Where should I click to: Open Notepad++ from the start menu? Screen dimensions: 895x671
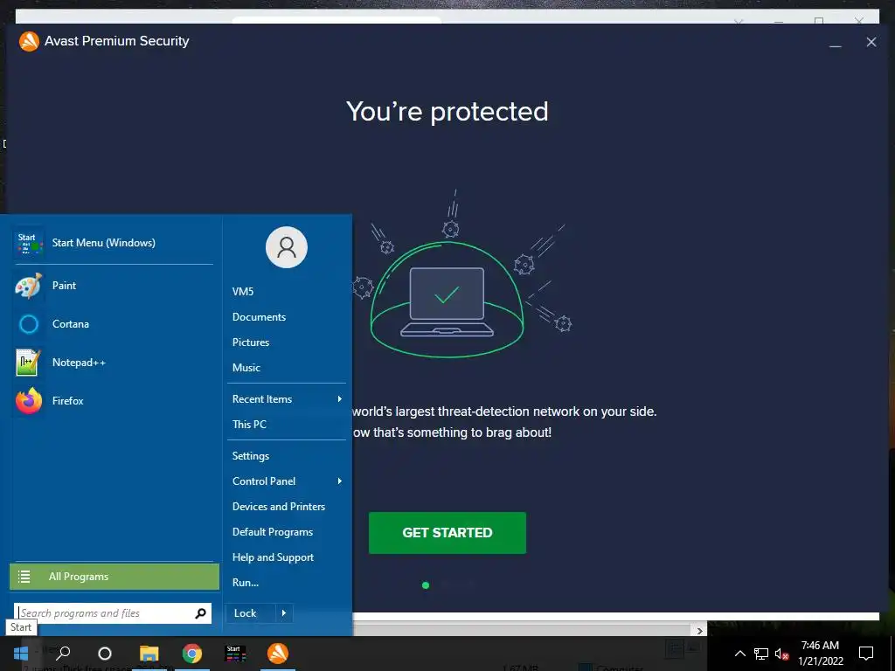click(113, 363)
